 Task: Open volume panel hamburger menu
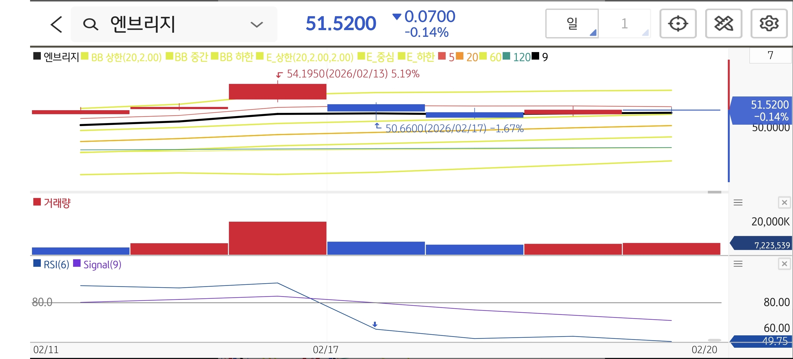738,203
